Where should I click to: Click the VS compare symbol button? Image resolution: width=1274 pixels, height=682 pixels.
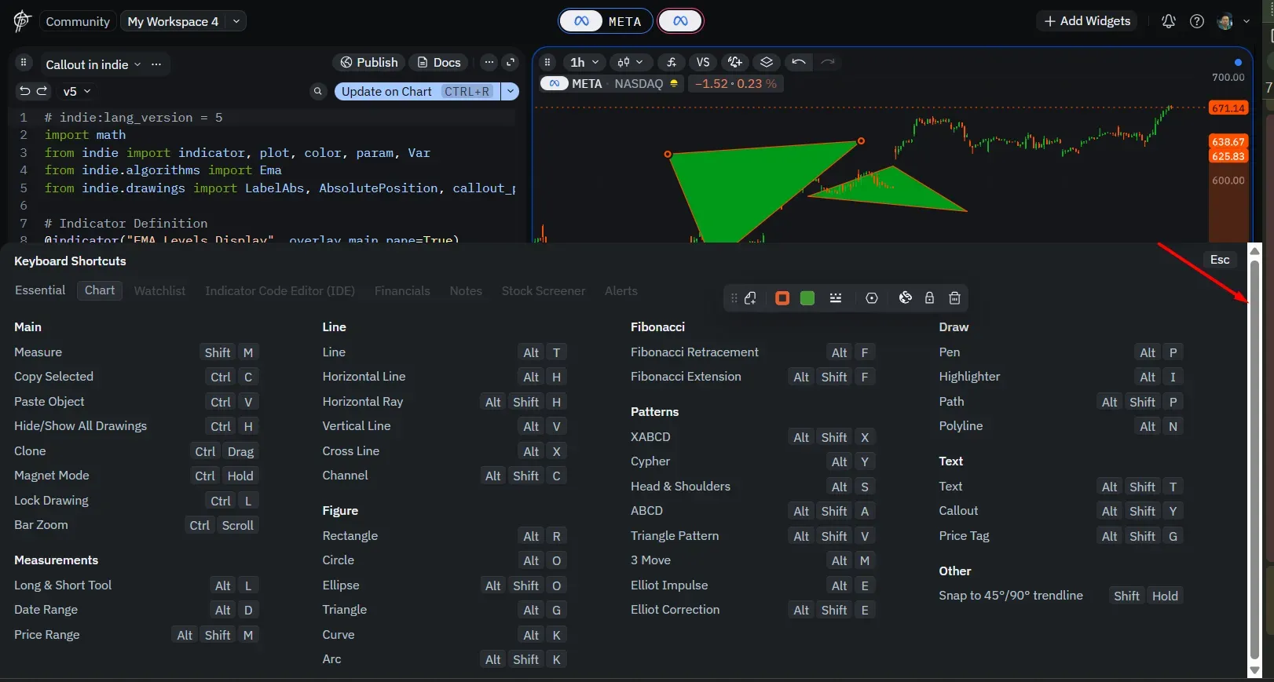click(x=703, y=63)
